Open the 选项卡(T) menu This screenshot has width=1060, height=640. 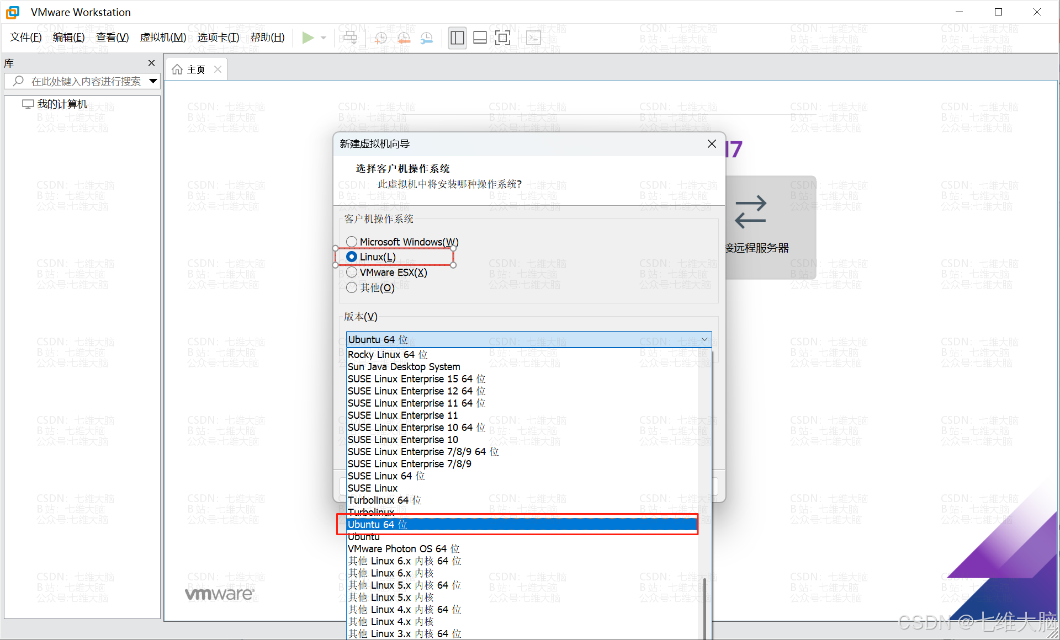click(218, 38)
